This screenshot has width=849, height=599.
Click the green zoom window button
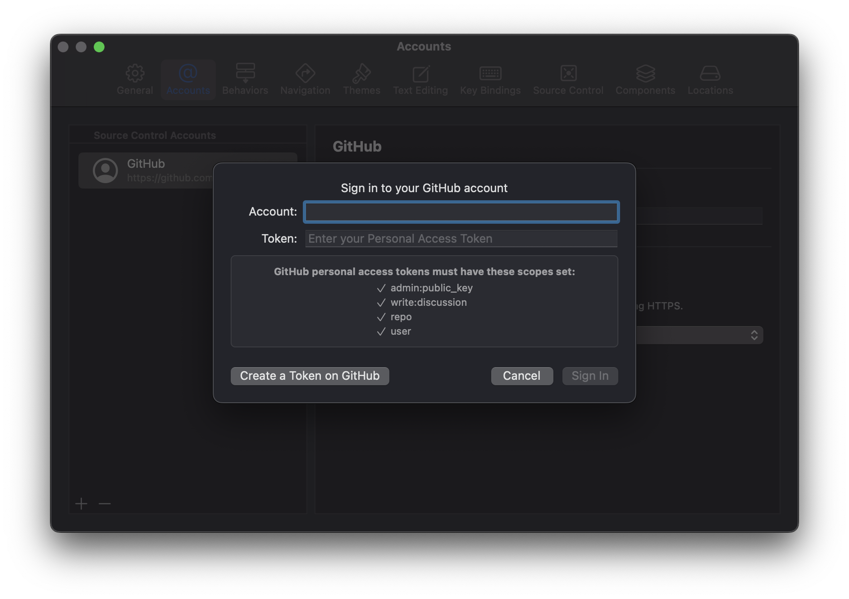click(x=99, y=47)
